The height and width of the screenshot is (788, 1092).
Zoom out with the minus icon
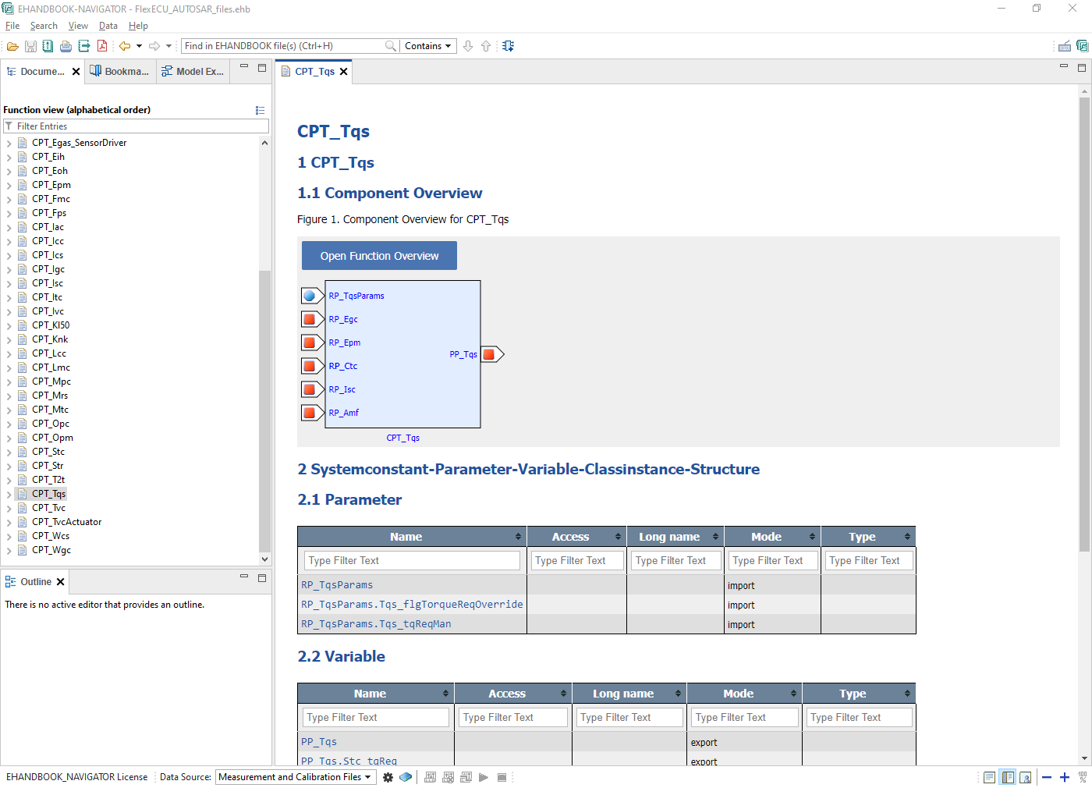tap(1047, 777)
